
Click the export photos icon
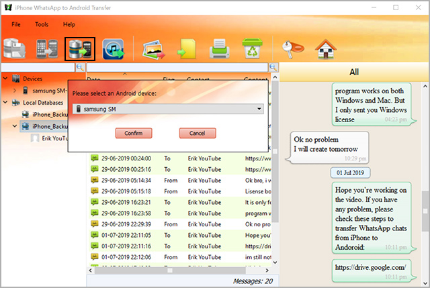(154, 48)
